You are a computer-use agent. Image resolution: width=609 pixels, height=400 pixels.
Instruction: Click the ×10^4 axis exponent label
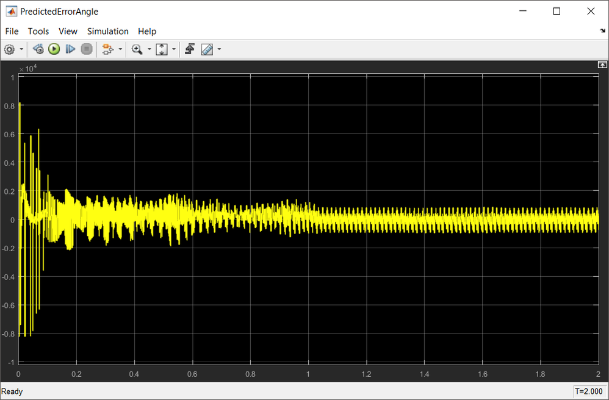point(28,69)
